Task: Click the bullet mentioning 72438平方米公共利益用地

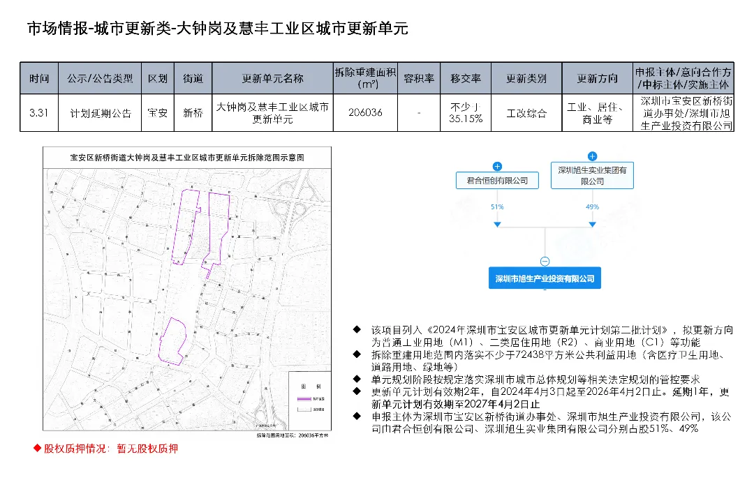Action: [x=548, y=361]
